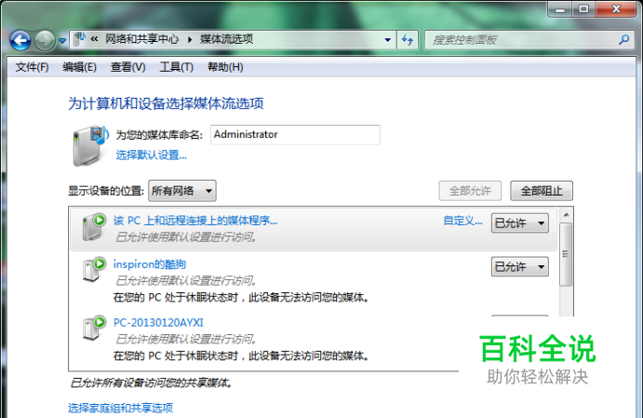Click the window maximize button
This screenshot has width=643, height=418.
click(584, 9)
